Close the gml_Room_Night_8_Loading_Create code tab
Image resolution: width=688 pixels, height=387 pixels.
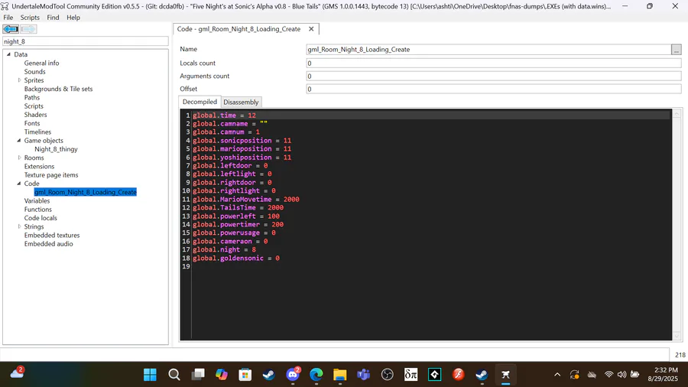pyautogui.click(x=311, y=29)
